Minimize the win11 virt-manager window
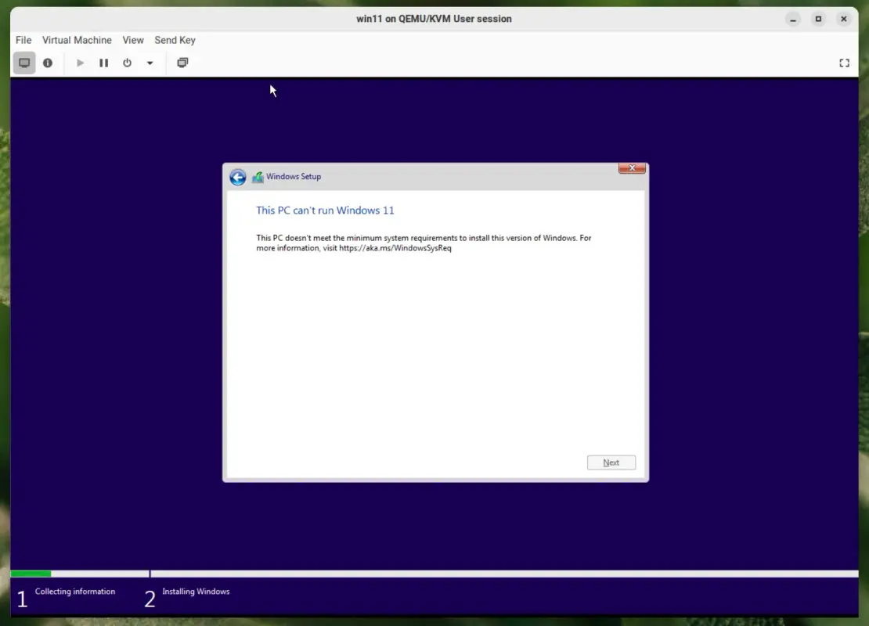This screenshot has width=869, height=626. [793, 19]
